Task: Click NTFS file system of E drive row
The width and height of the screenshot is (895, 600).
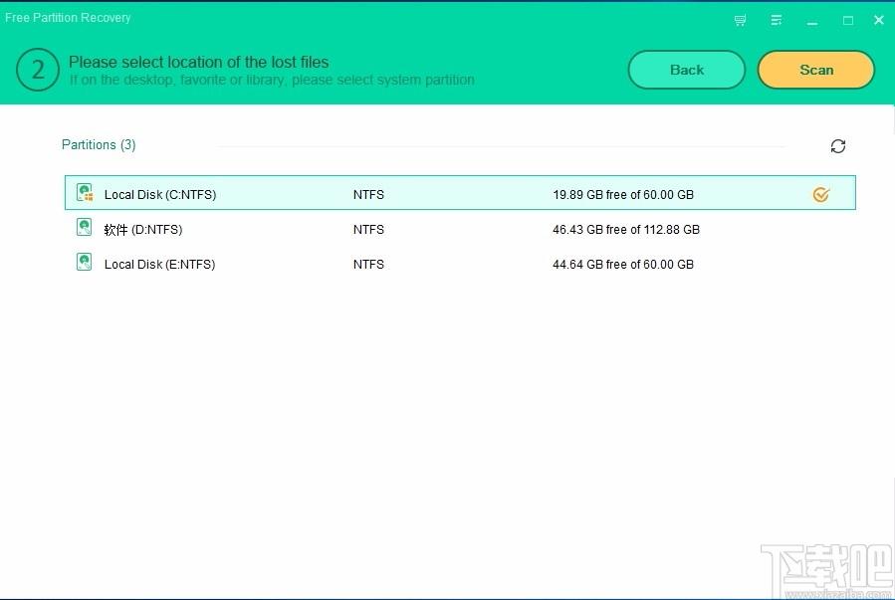Action: (368, 264)
